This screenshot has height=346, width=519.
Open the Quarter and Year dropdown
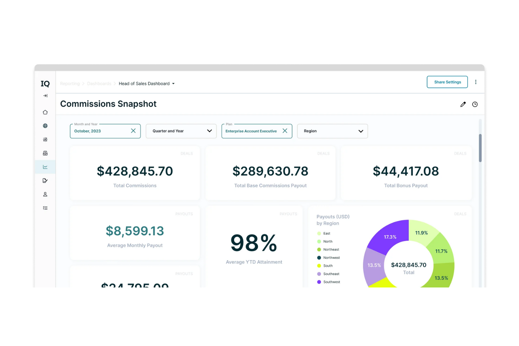coord(209,131)
